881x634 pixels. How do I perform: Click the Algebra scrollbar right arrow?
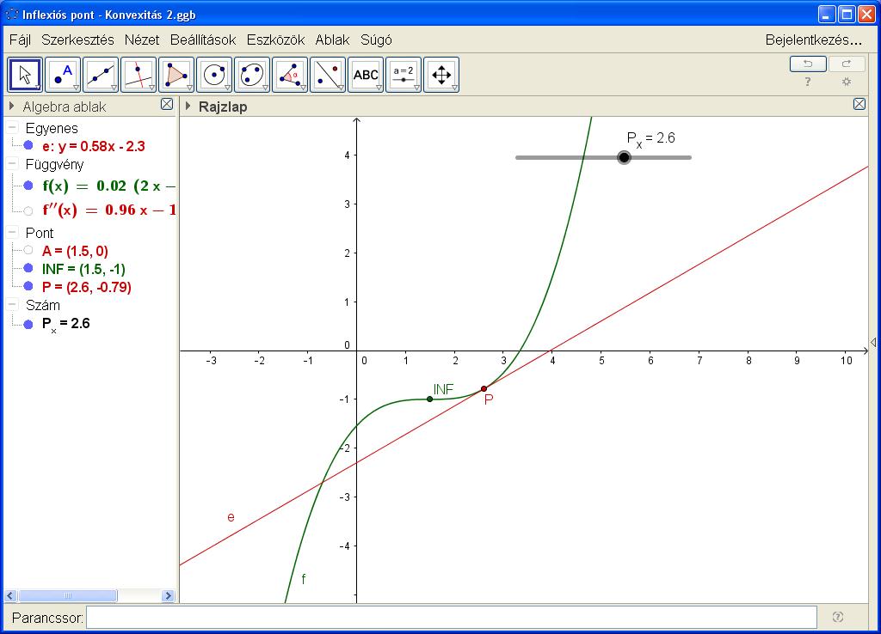point(168,595)
